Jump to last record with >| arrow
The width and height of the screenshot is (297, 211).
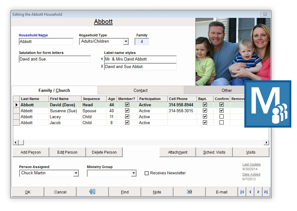click(x=266, y=192)
